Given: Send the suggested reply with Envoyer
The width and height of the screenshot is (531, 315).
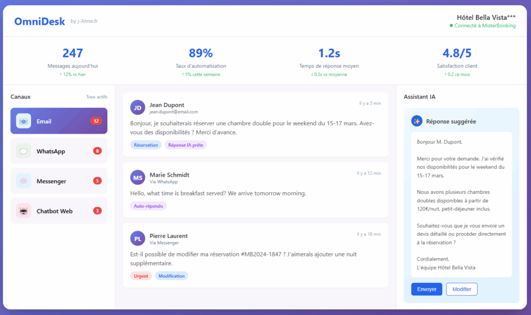Looking at the screenshot, I should pyautogui.click(x=427, y=289).
